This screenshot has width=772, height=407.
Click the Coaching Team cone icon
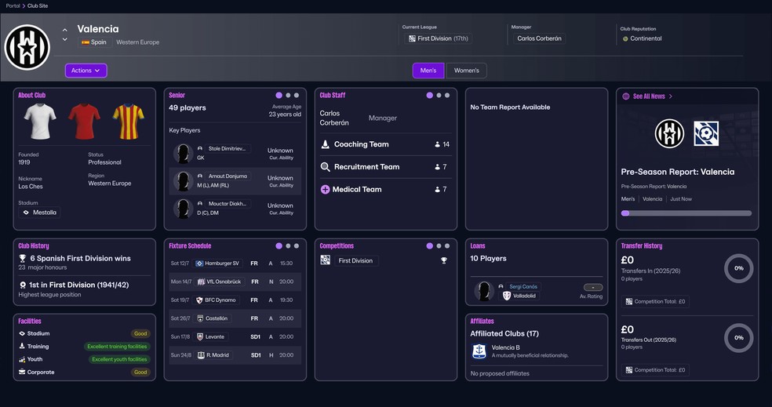325,144
